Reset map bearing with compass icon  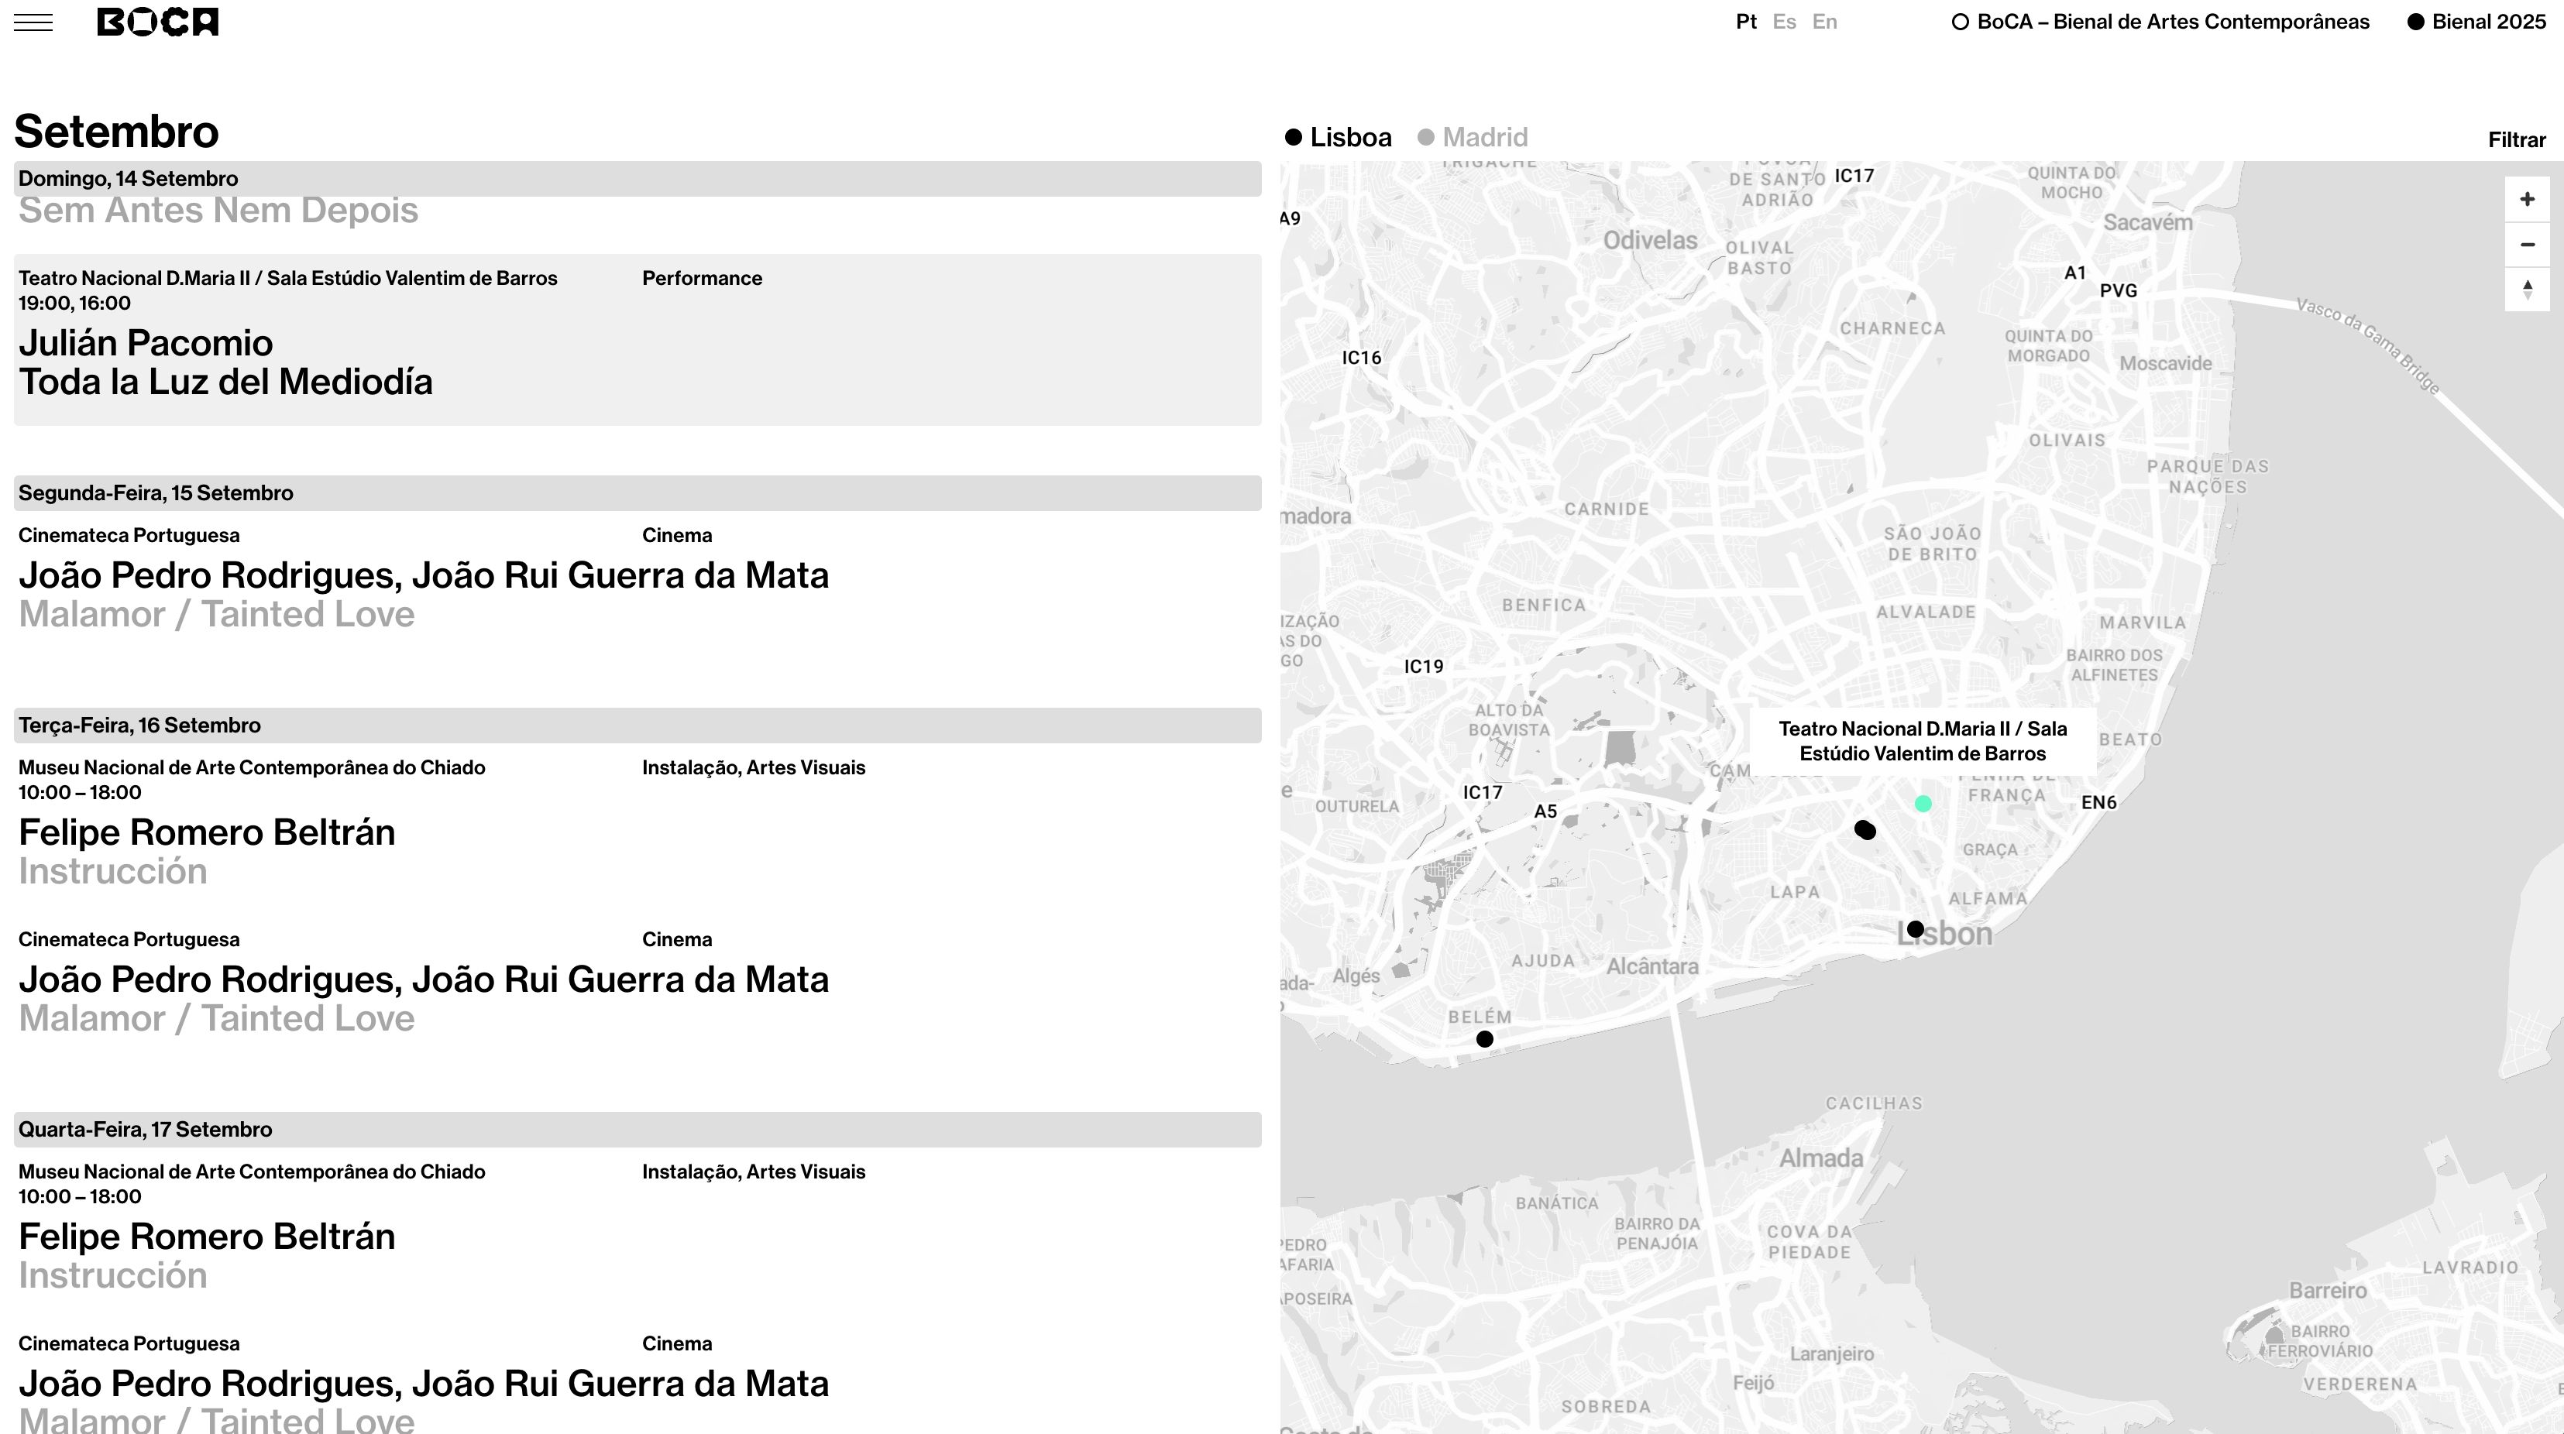[2526, 289]
